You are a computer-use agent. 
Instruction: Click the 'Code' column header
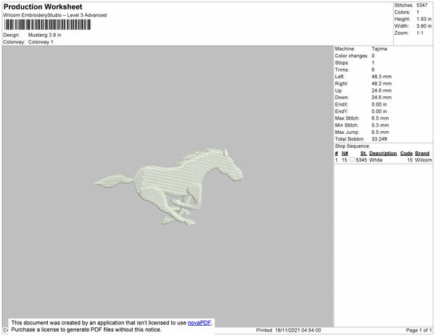click(407, 154)
